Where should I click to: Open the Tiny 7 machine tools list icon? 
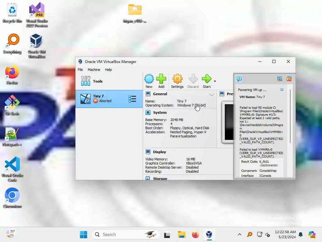coord(132,99)
